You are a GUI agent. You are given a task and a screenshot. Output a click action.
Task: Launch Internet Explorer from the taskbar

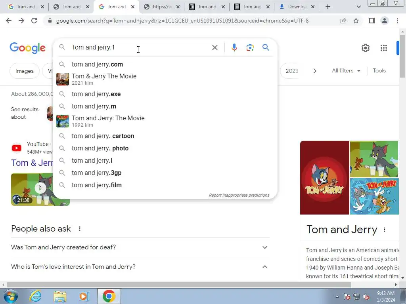pos(35,296)
